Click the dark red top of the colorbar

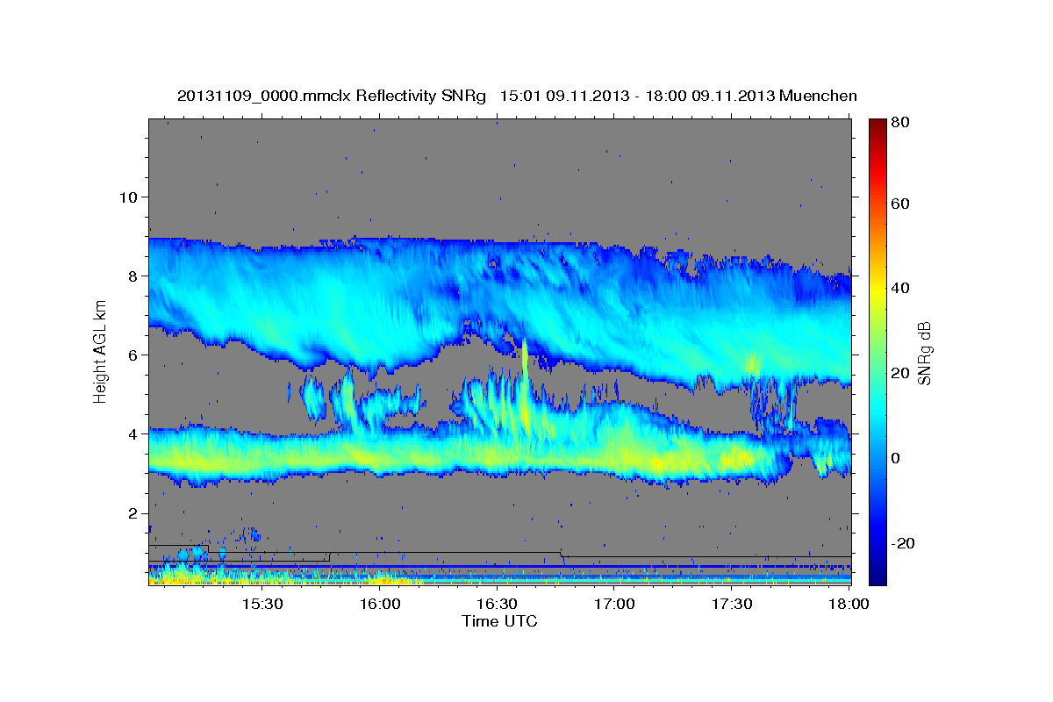pos(877,127)
